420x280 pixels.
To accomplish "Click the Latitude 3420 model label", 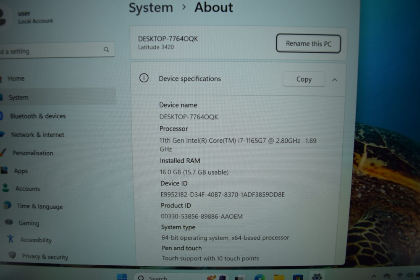I will [x=156, y=47].
